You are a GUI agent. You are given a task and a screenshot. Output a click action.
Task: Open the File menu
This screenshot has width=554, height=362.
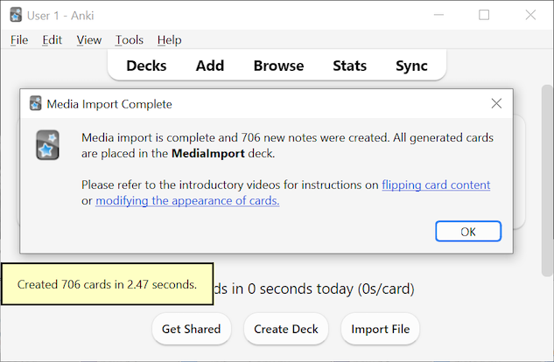coord(19,39)
